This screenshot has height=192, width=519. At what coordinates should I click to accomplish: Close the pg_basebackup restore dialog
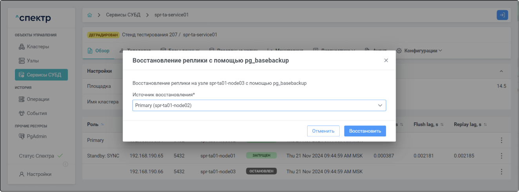(x=386, y=61)
